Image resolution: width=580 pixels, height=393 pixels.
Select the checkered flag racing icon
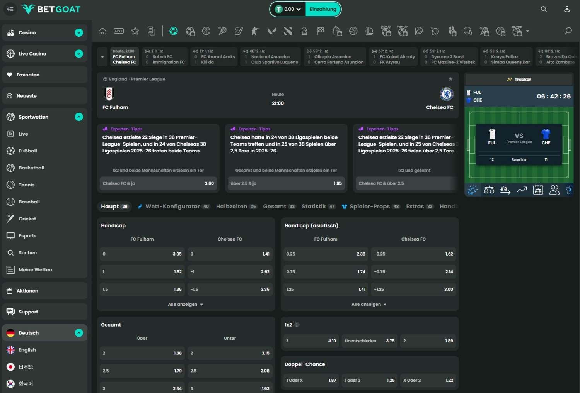point(321,31)
